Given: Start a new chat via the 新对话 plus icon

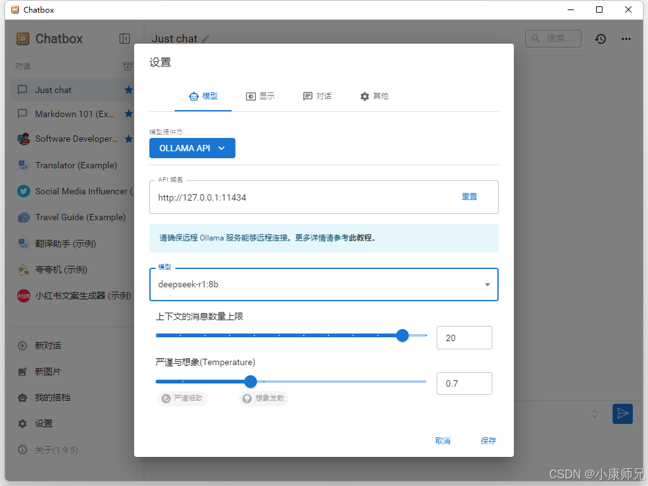Looking at the screenshot, I should 23,346.
